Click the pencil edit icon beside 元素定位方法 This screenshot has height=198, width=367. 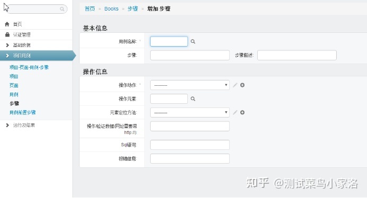235,112
